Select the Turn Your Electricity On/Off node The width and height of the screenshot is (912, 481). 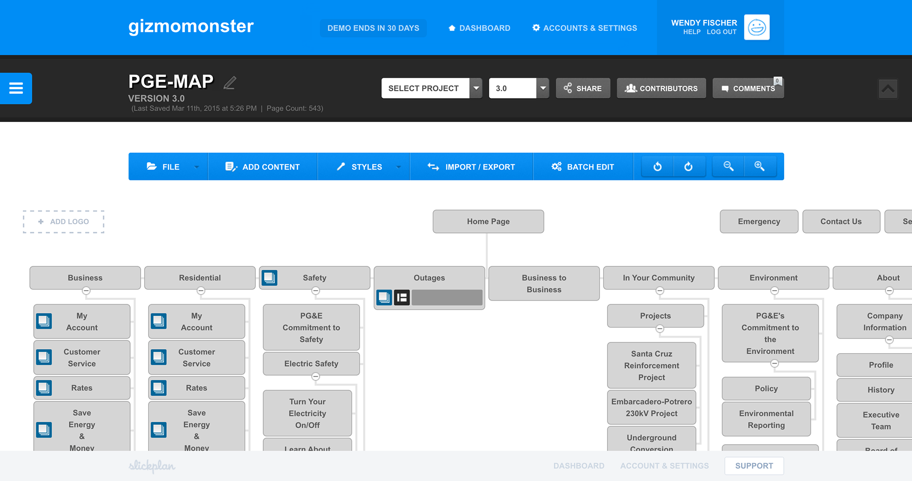(x=307, y=413)
